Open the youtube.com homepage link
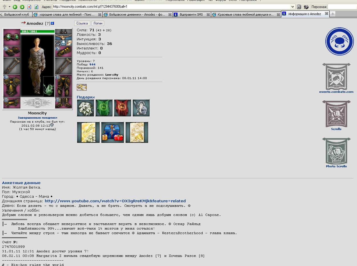This screenshot has width=357, height=266. [x=115, y=201]
